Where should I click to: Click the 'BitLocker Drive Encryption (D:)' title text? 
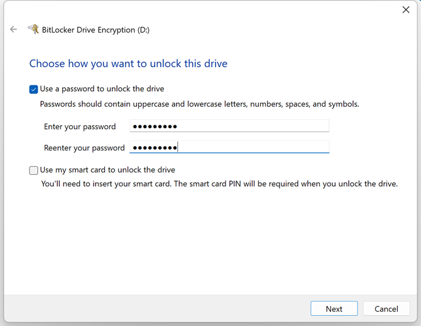pos(96,29)
